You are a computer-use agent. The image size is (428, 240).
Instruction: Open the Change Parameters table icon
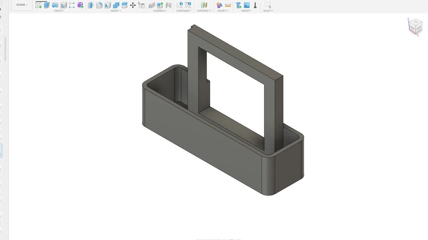(141, 5)
